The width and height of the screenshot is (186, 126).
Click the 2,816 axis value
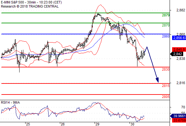[x=181, y=83]
